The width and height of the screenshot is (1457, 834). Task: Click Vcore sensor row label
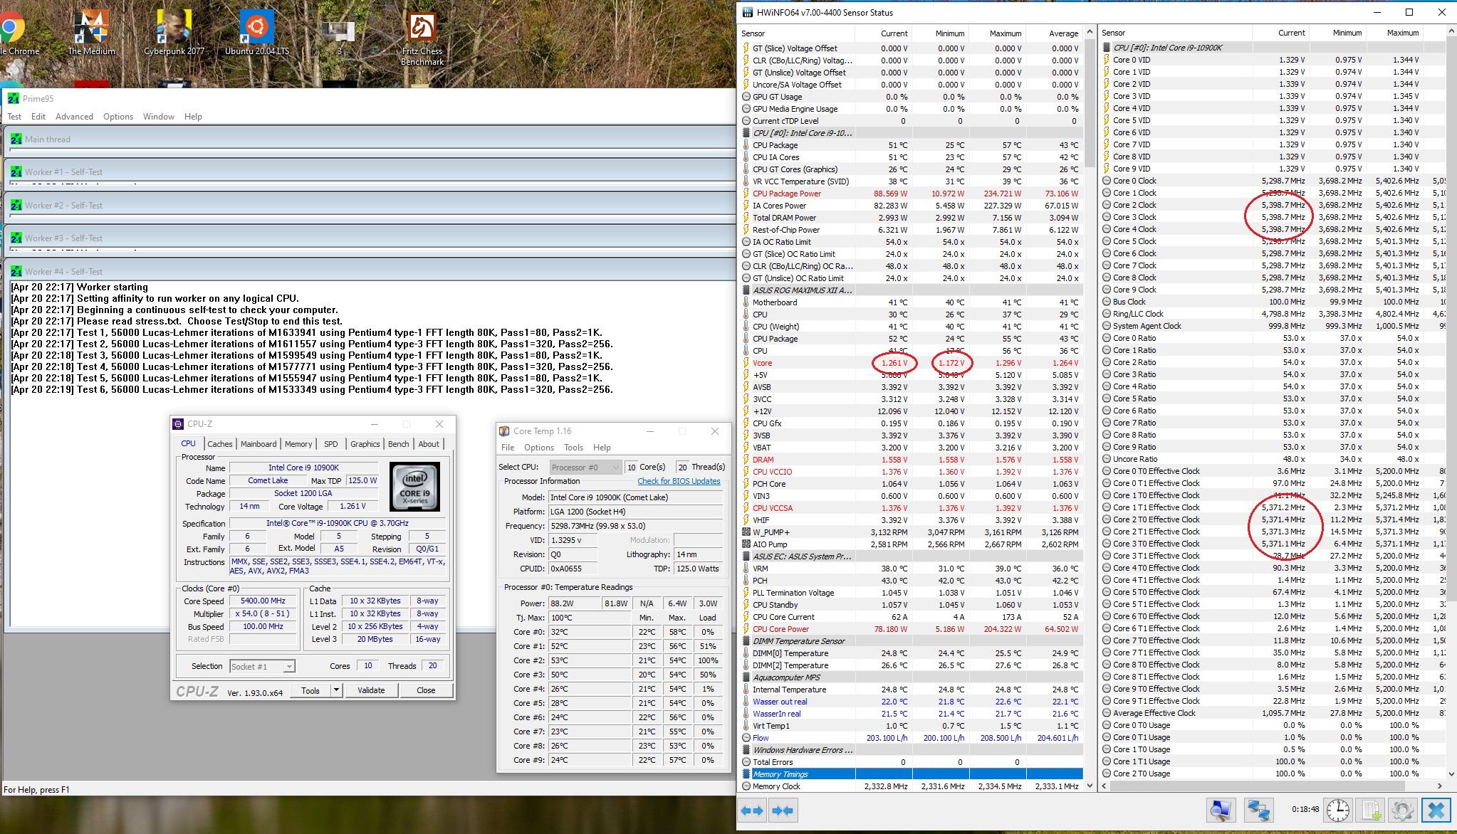[x=762, y=363]
